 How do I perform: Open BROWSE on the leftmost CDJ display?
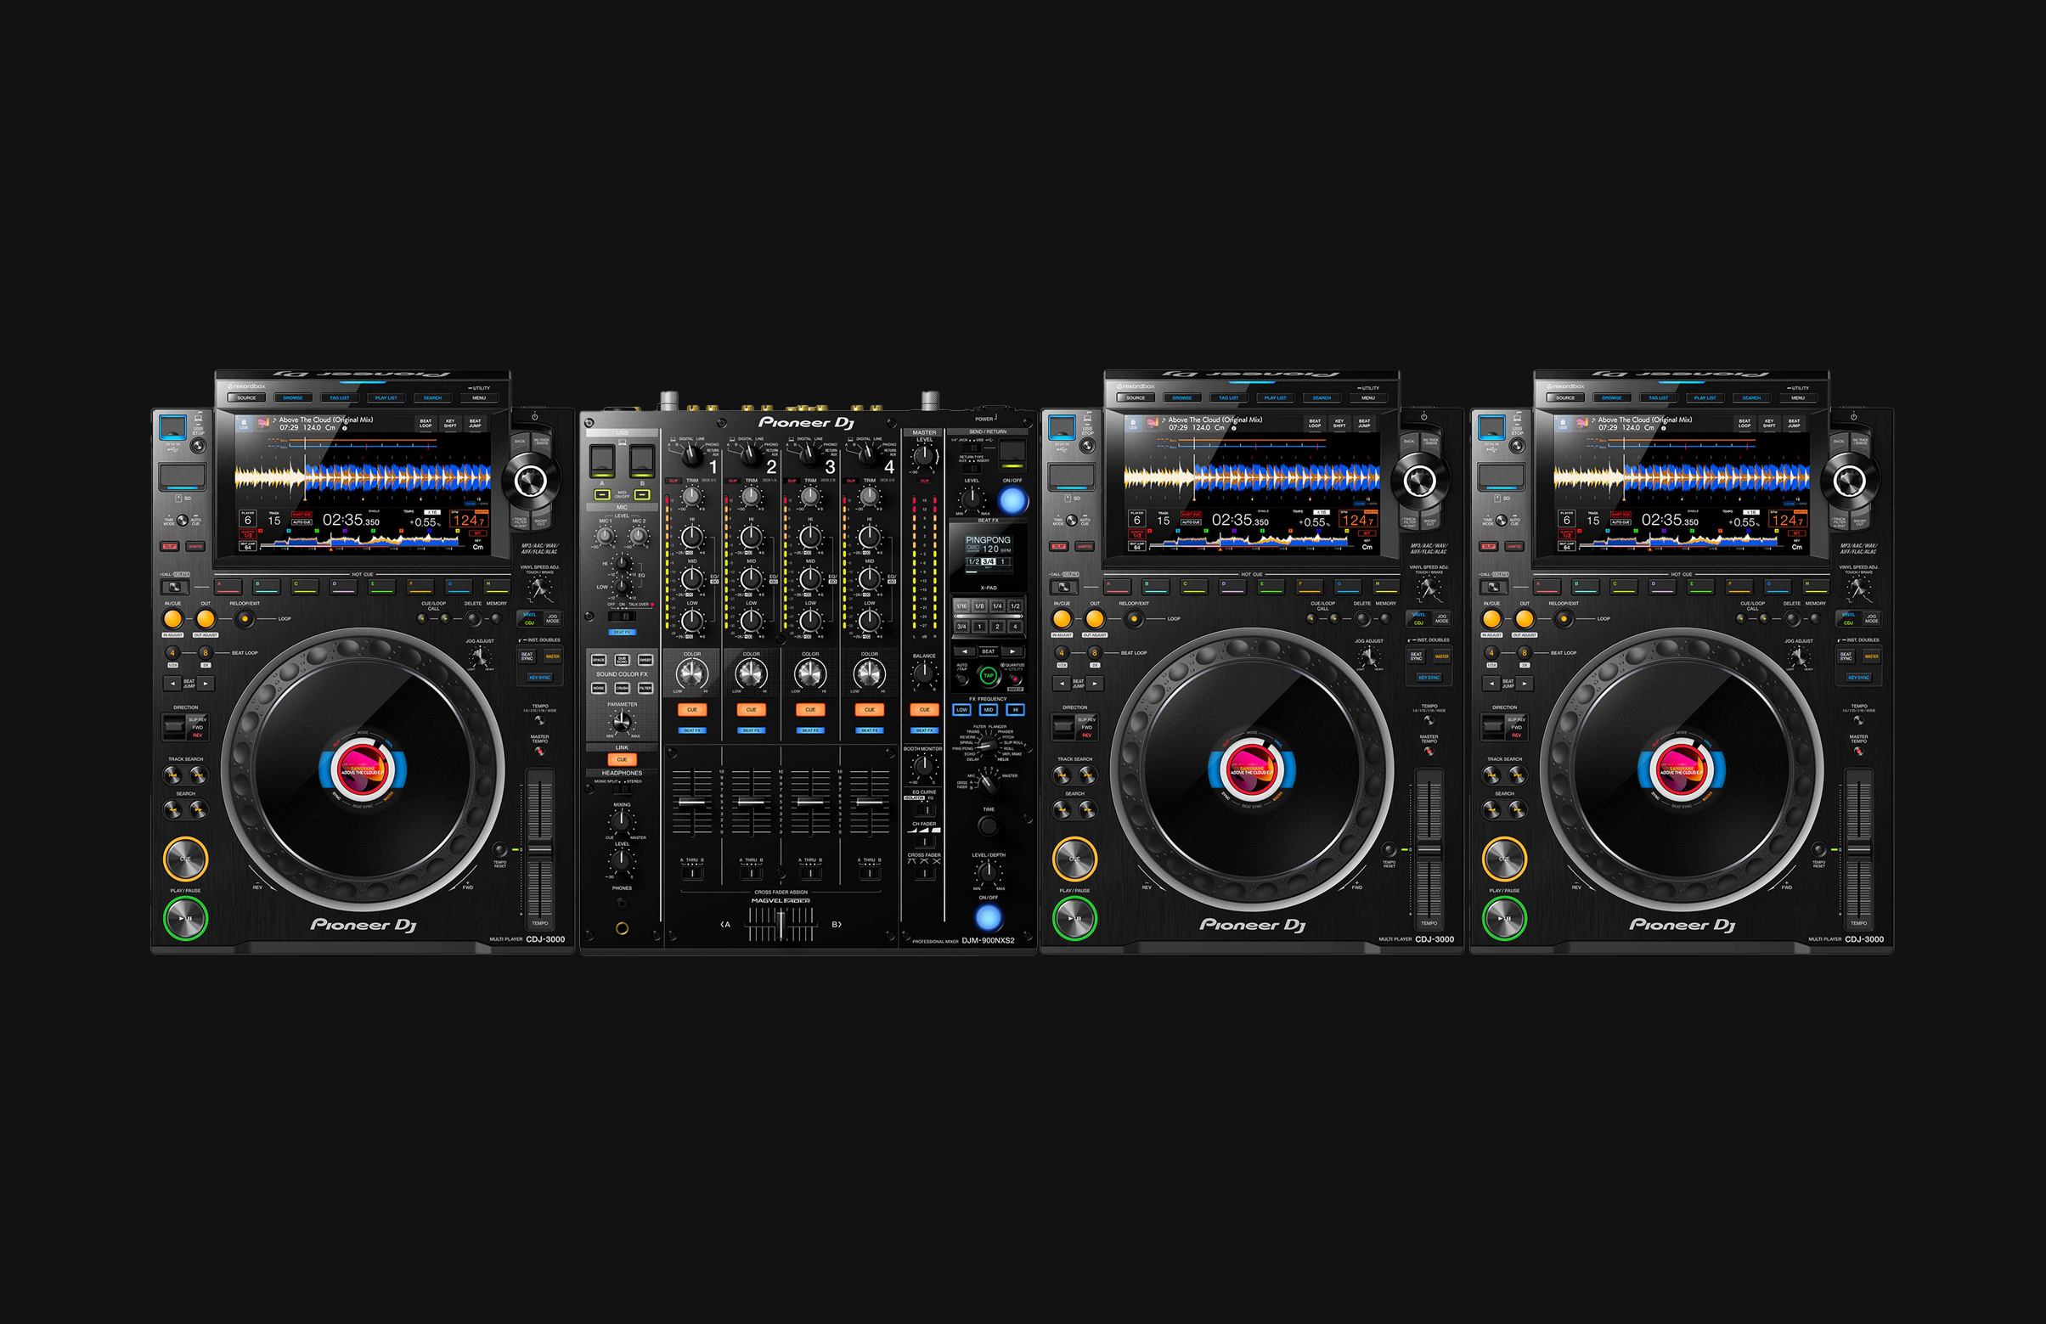(293, 398)
